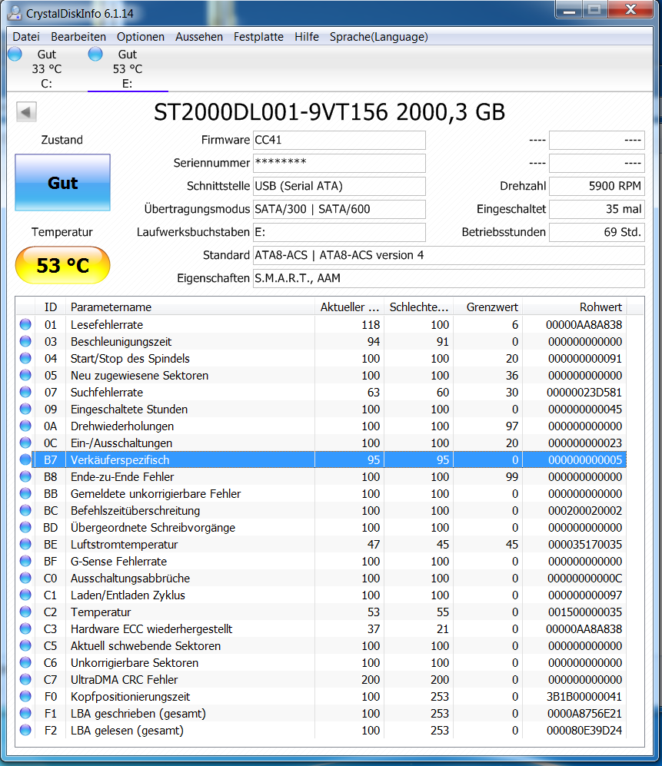662x766 pixels.
Task: Sort by Schlechte... column header
Action: click(x=418, y=307)
